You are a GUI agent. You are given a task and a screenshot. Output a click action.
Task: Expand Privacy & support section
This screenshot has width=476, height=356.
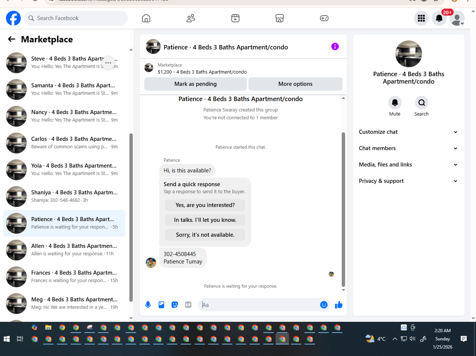pyautogui.click(x=409, y=181)
